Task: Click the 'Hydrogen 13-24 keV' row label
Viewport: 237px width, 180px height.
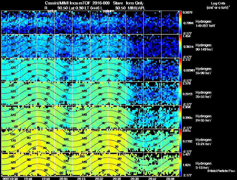Action: click(203, 142)
